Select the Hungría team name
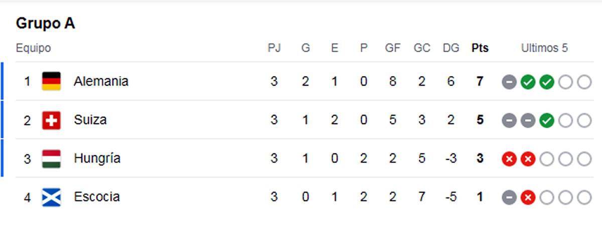The image size is (602, 238). pos(97,159)
